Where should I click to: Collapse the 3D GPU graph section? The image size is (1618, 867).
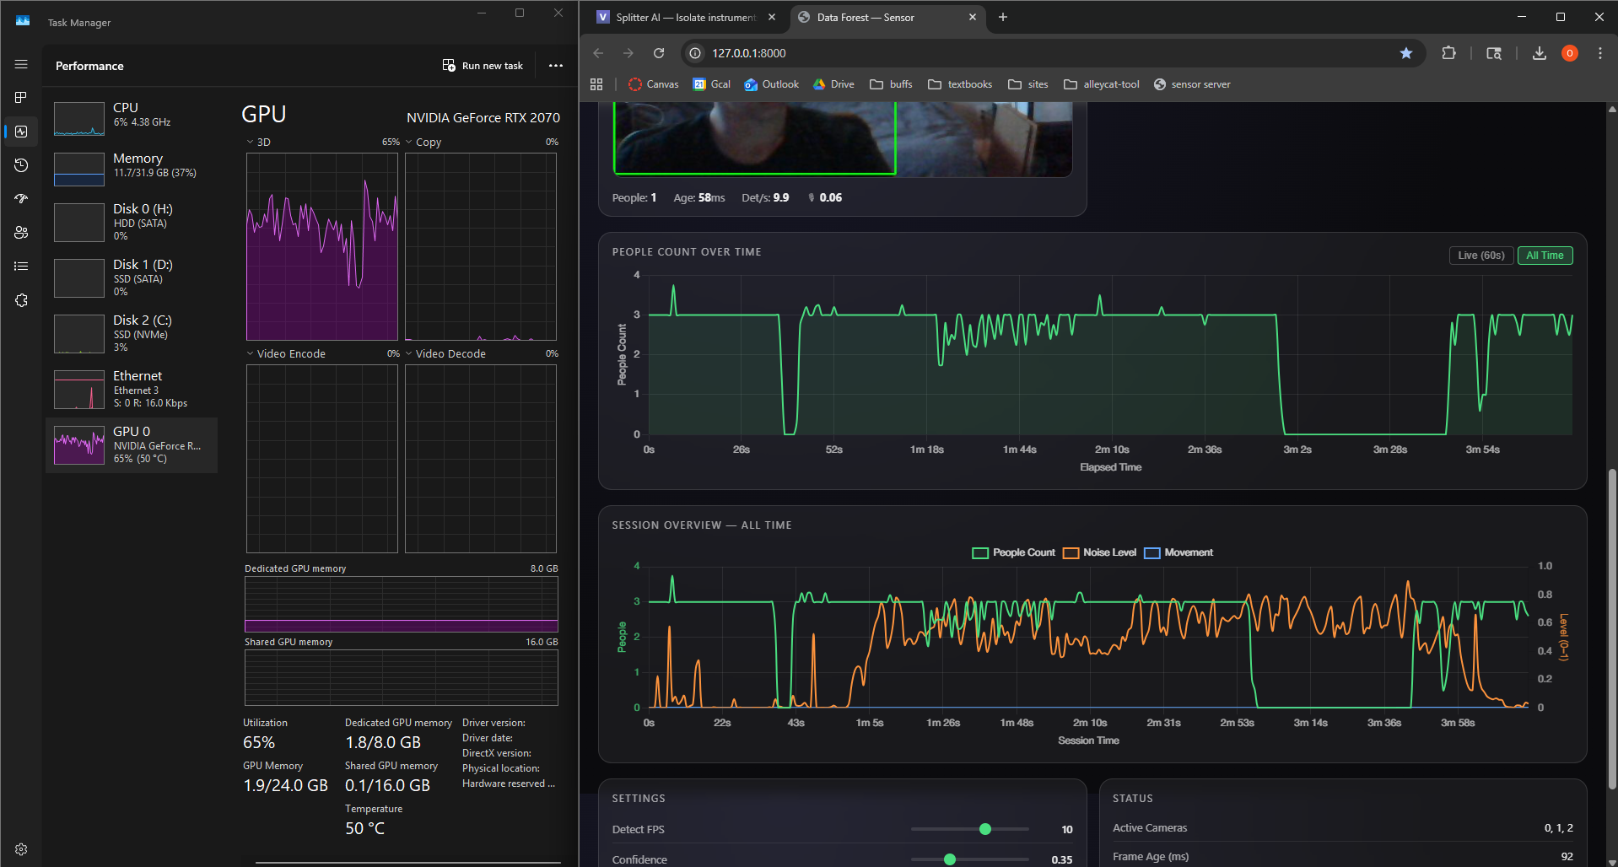pyautogui.click(x=249, y=142)
